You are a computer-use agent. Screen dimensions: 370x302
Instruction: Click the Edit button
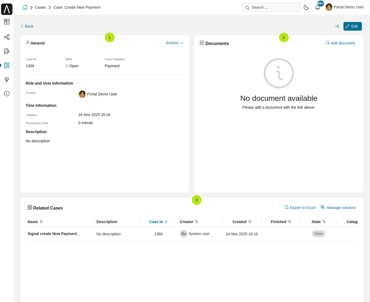[x=352, y=26]
